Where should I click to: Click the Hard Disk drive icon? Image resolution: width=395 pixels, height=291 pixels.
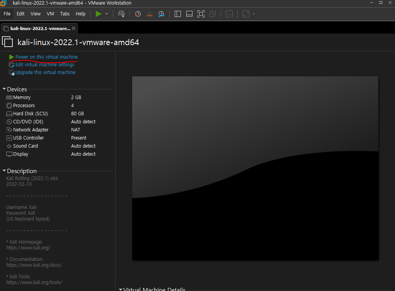pos(9,114)
